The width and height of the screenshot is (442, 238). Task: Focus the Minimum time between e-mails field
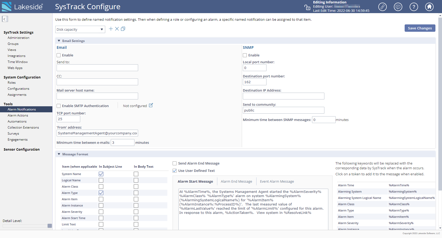tap(123, 142)
